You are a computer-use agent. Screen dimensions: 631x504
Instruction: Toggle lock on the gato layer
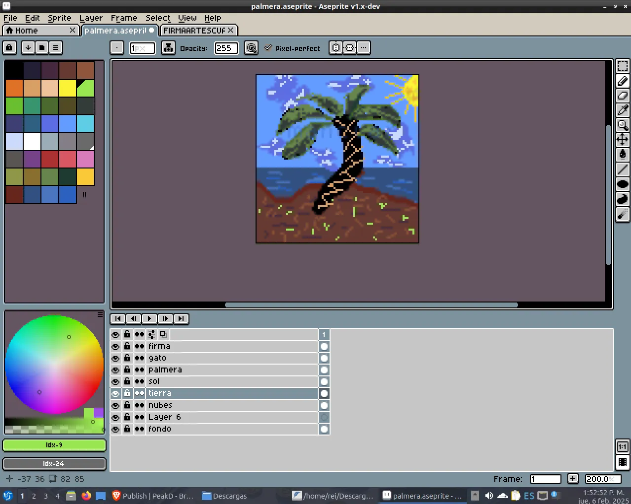pyautogui.click(x=127, y=358)
